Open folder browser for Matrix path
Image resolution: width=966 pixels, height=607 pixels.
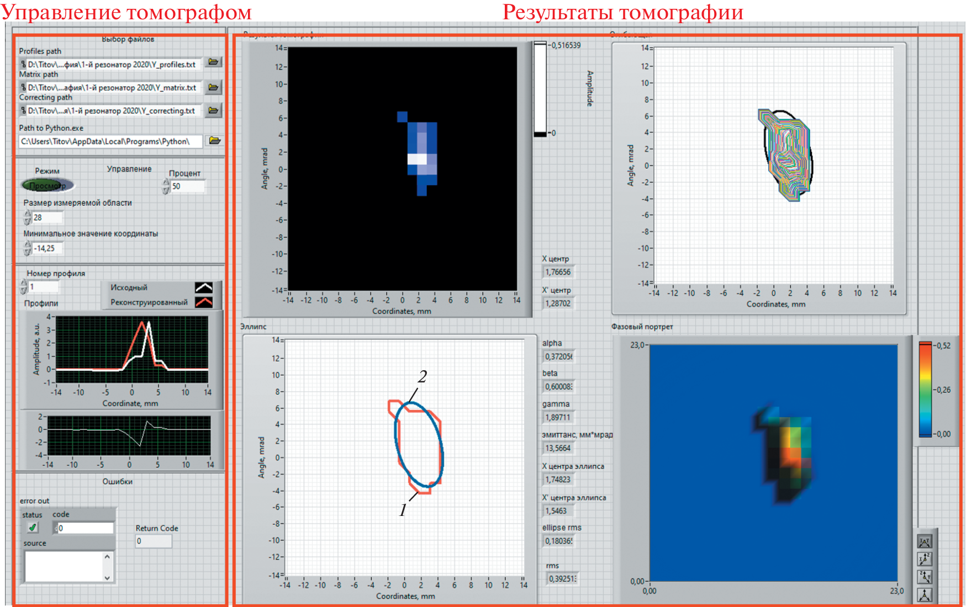coord(213,87)
